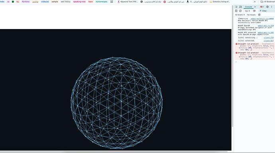This screenshot has height=153, width=275.
Task: Click the 'No Issues' button
Action: pos(251,15)
